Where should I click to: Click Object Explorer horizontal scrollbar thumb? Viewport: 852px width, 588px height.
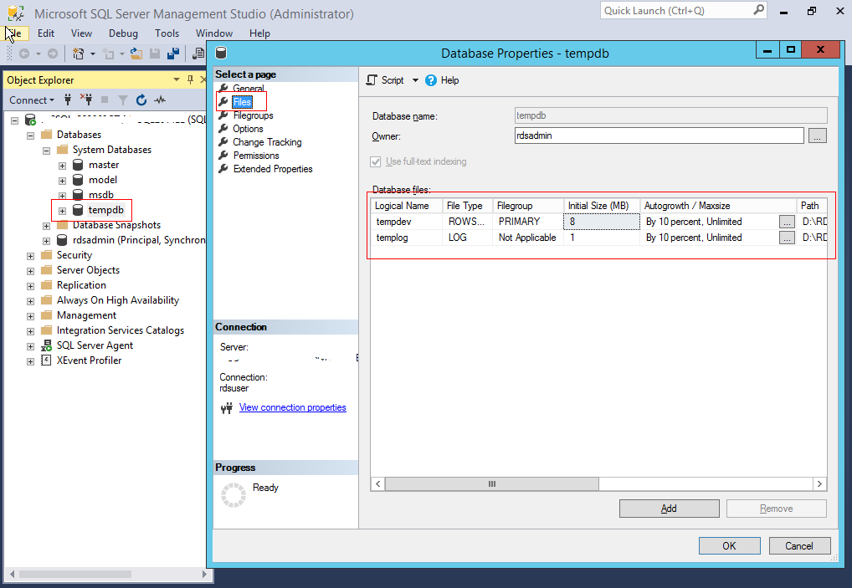click(x=75, y=574)
